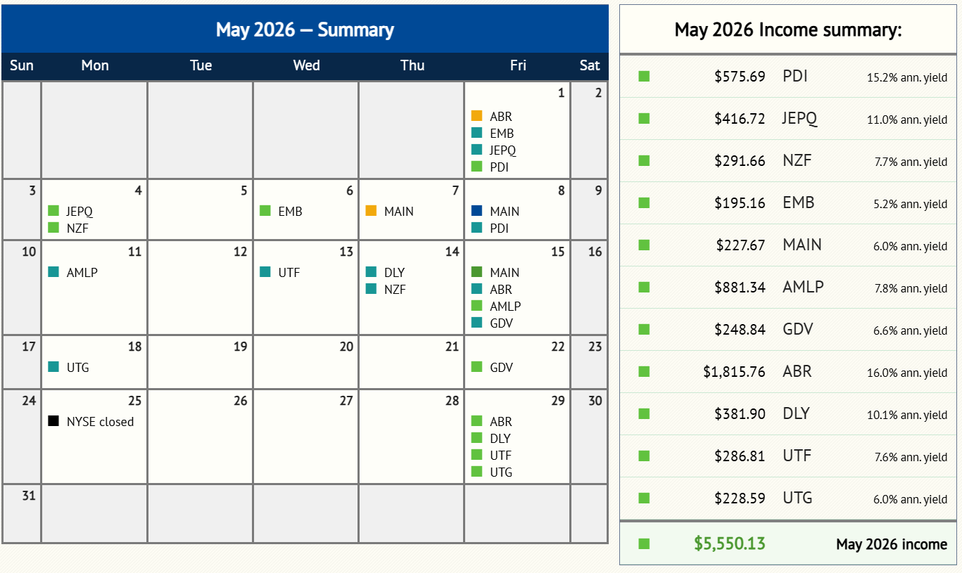
Task: Click the black NYSE closed marker
Action: (53, 421)
